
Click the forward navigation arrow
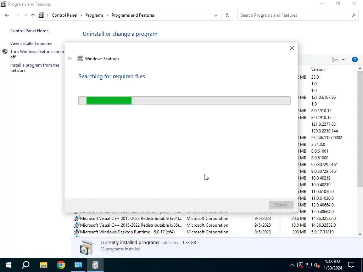pyautogui.click(x=17, y=15)
